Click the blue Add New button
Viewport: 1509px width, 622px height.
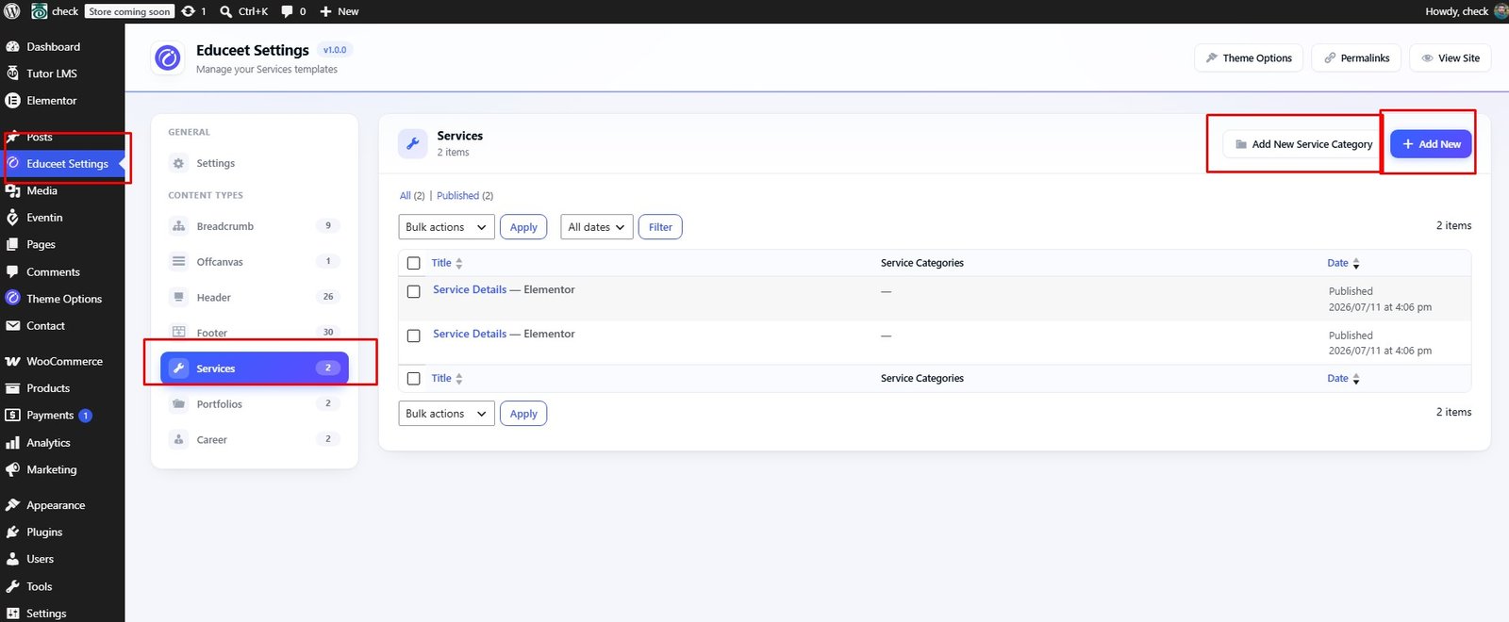(x=1431, y=144)
